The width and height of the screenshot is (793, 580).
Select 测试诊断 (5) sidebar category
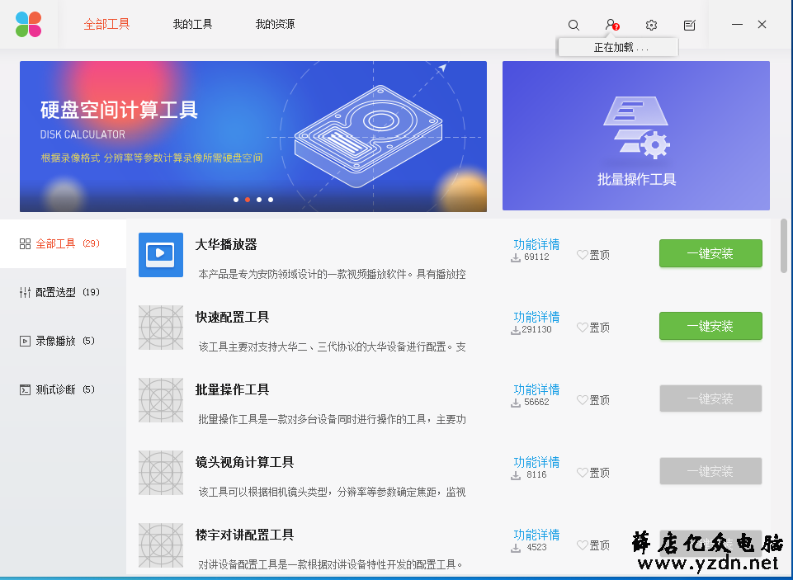[x=64, y=389]
